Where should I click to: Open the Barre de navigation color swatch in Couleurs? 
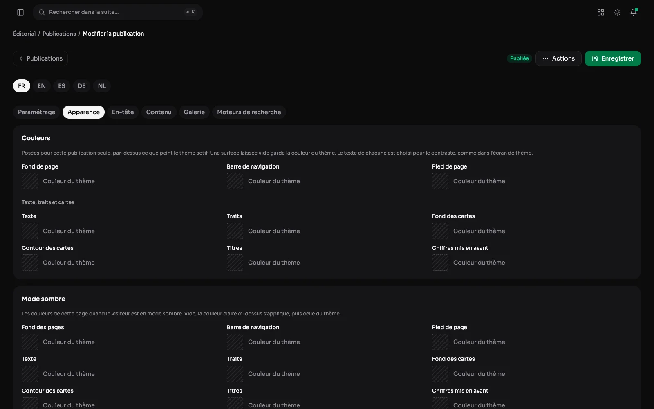(235, 181)
